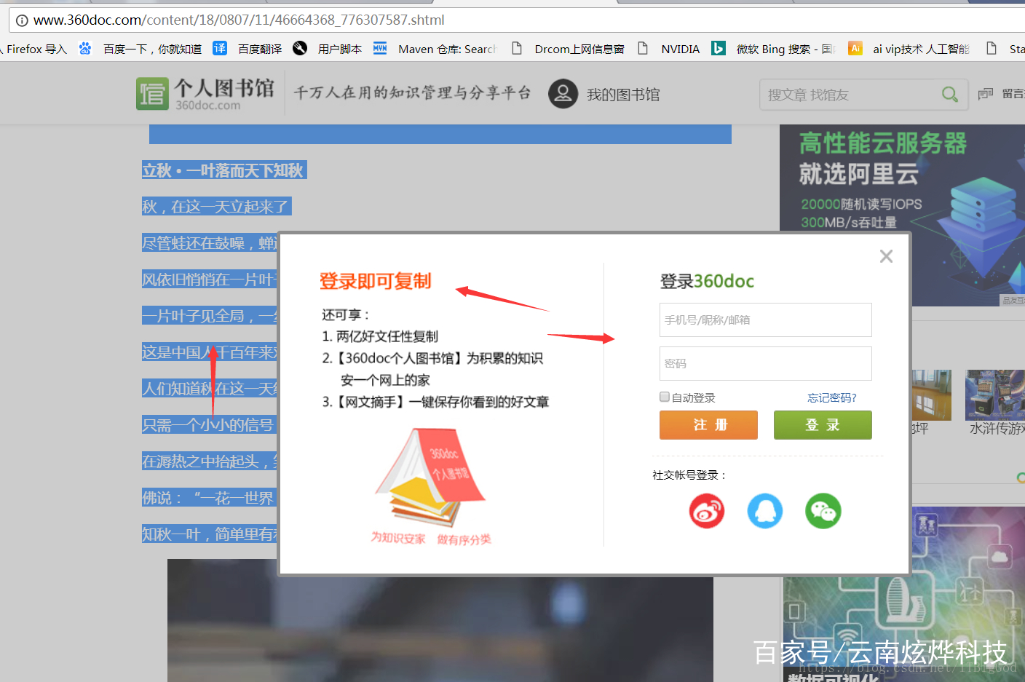Focus the 手机号/昵称/邮箱 input field
This screenshot has width=1025, height=682.
pyautogui.click(x=764, y=320)
